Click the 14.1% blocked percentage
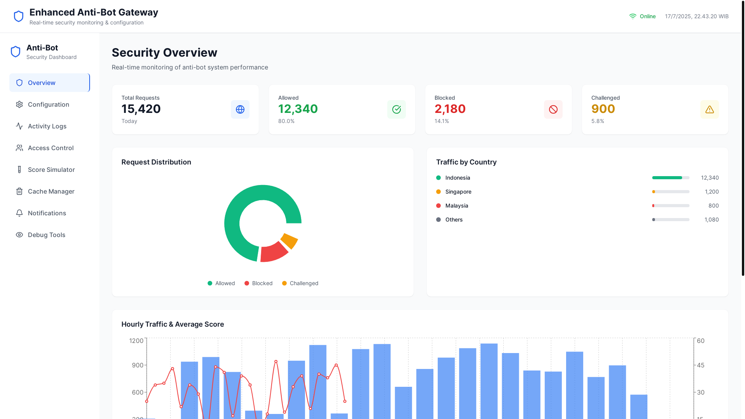This screenshot has height=419, width=745. click(442, 121)
